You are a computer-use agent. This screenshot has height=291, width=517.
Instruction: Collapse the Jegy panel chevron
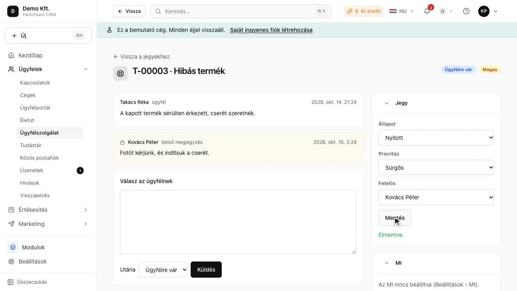pos(387,103)
